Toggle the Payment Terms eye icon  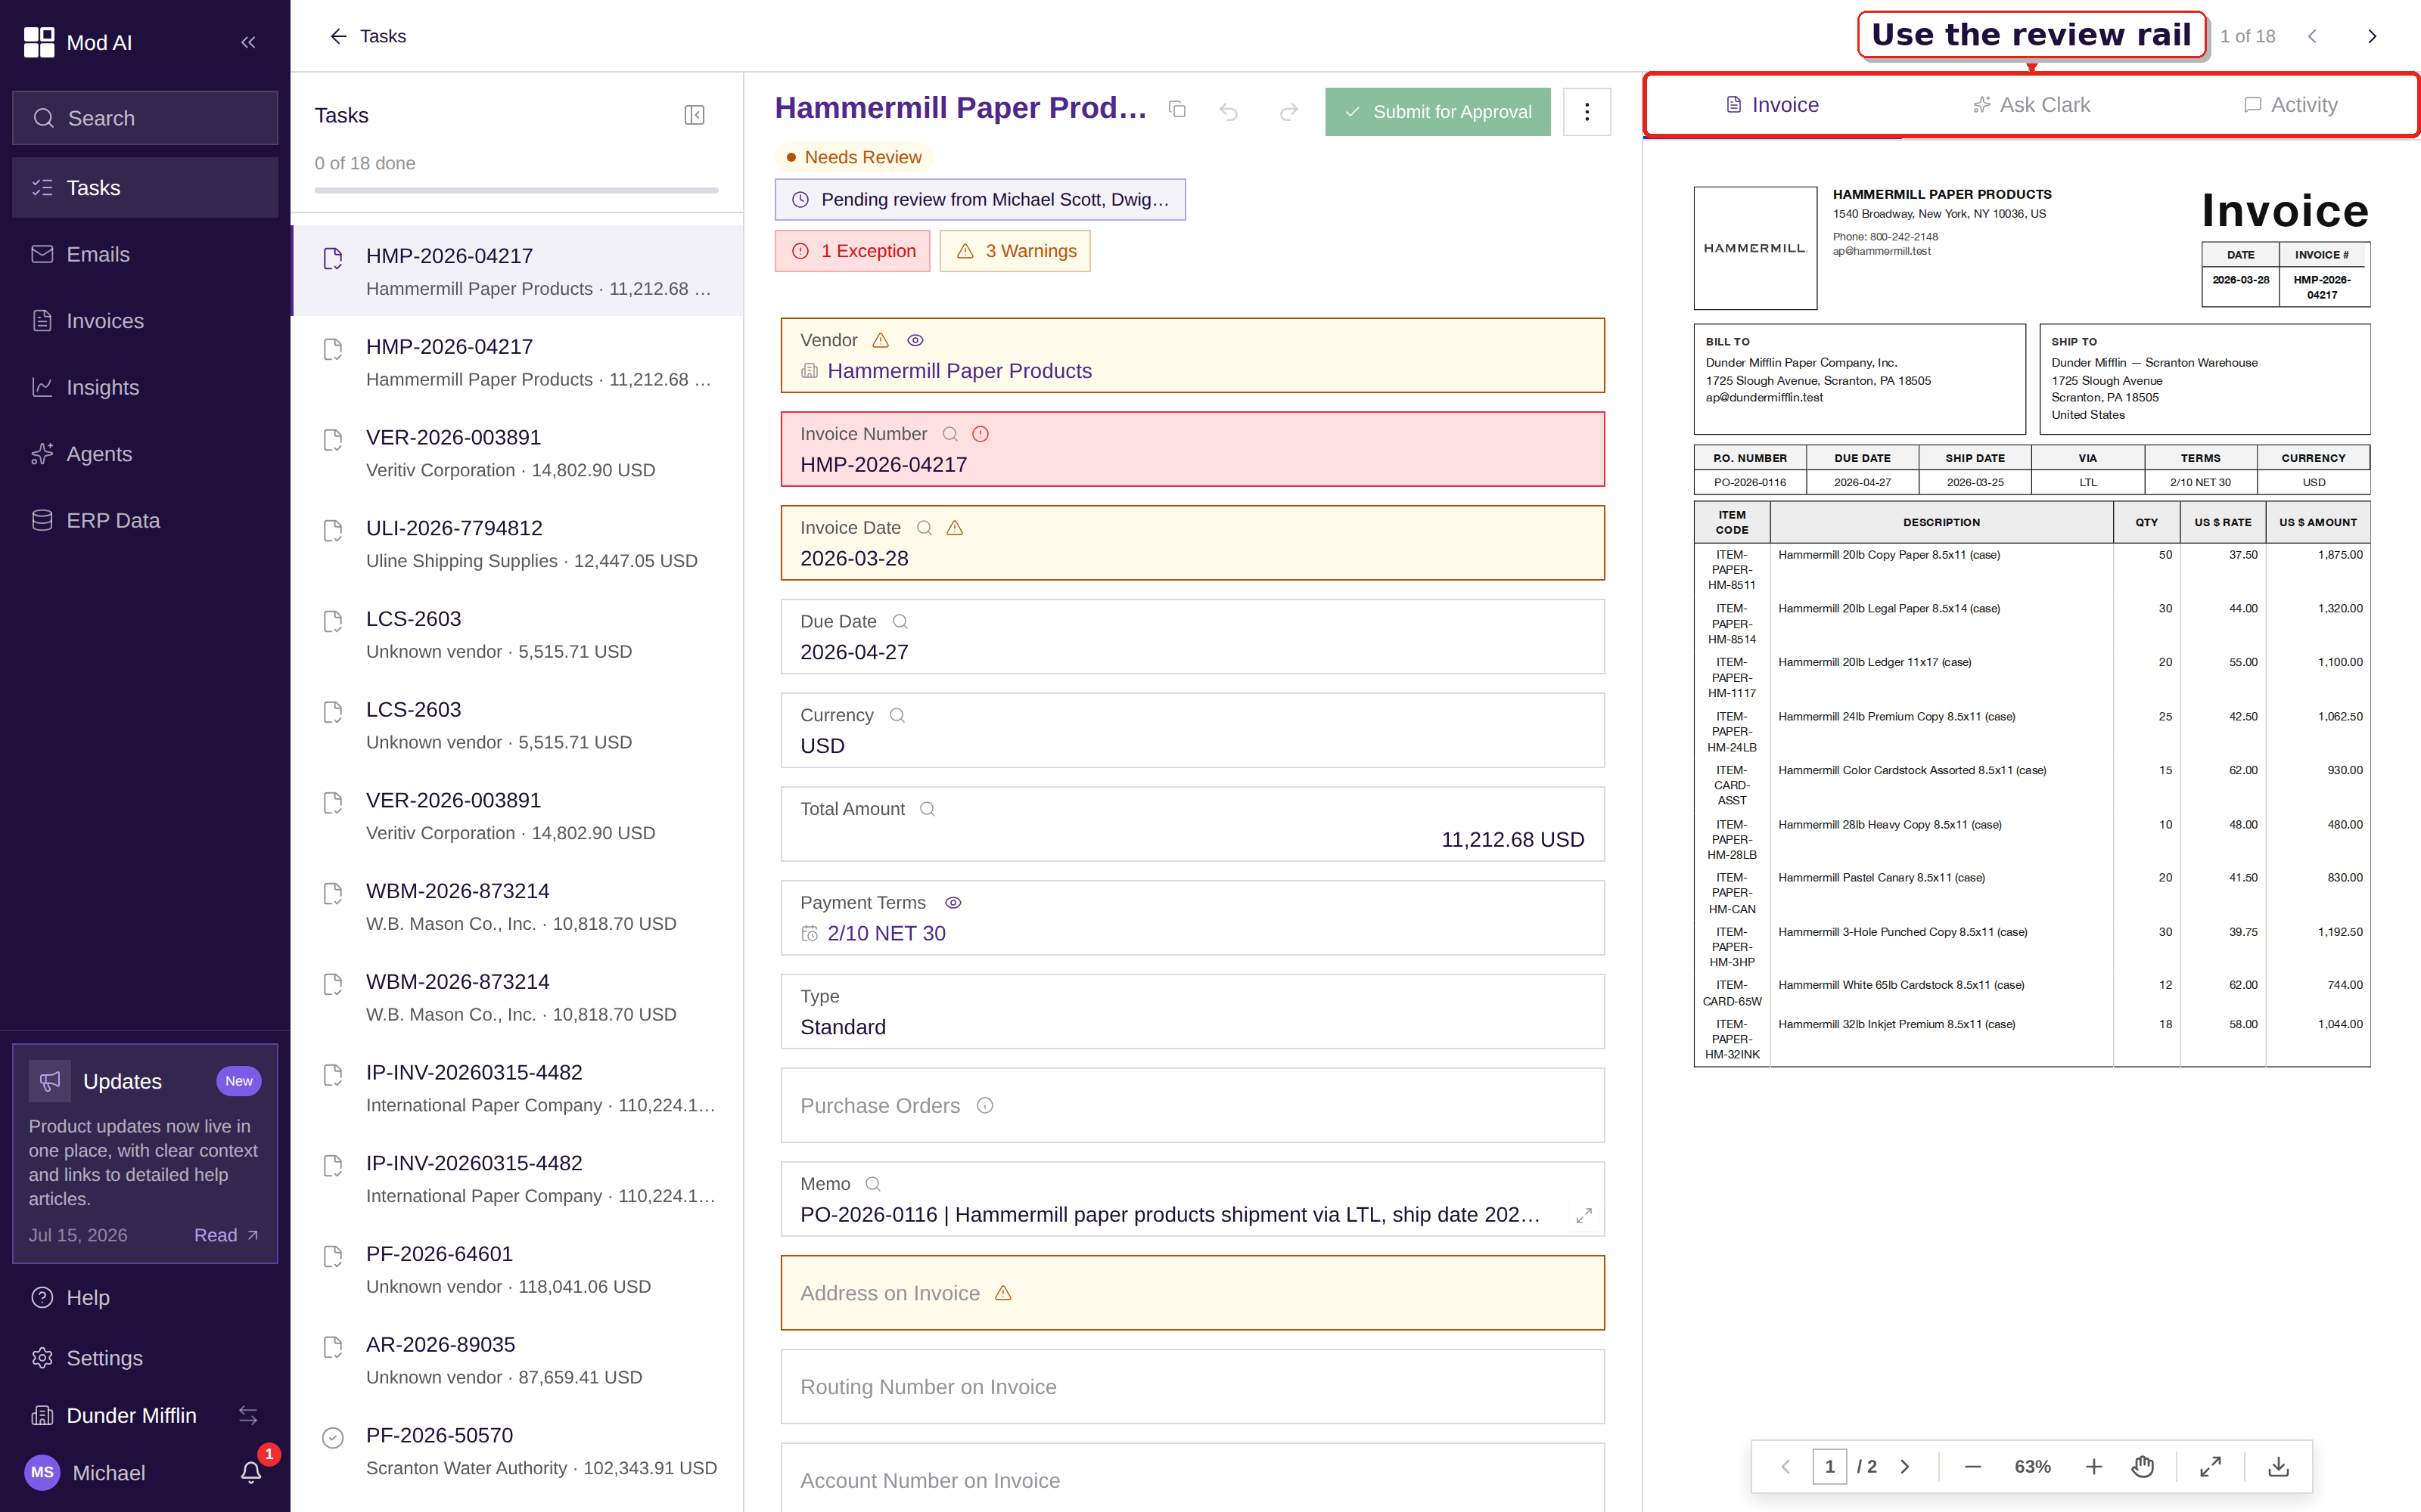coord(953,903)
